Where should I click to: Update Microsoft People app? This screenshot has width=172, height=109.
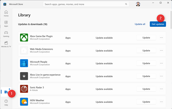tap(146, 63)
